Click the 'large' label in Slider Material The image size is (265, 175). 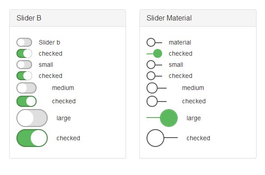coord(194,118)
